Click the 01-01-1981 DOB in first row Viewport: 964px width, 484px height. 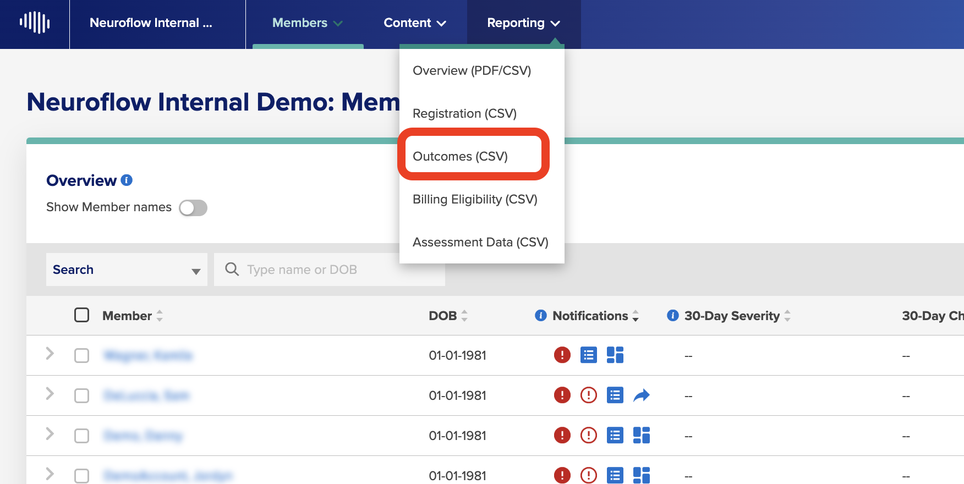tap(457, 355)
